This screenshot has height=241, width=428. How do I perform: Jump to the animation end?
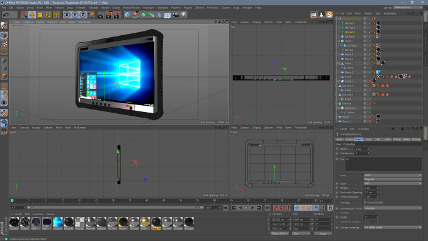click(x=267, y=208)
